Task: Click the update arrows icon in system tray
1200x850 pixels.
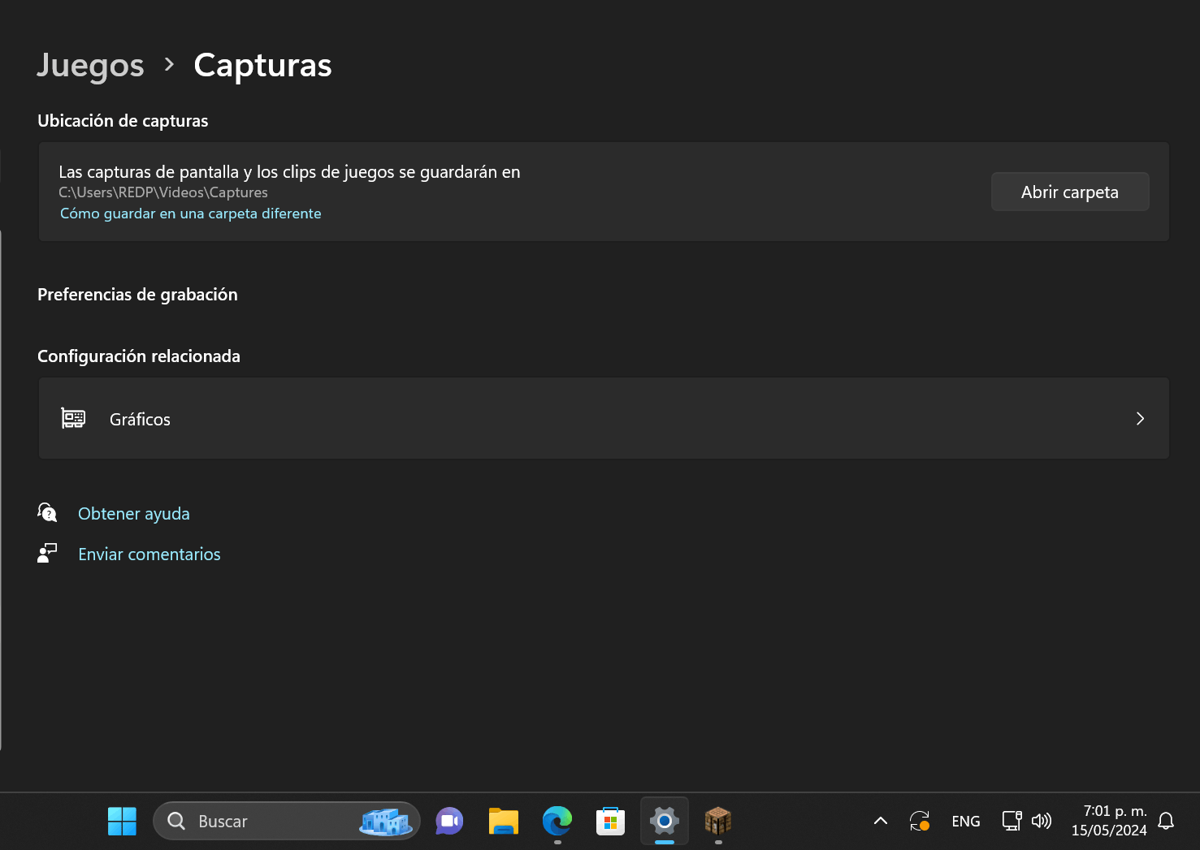Action: click(x=920, y=821)
